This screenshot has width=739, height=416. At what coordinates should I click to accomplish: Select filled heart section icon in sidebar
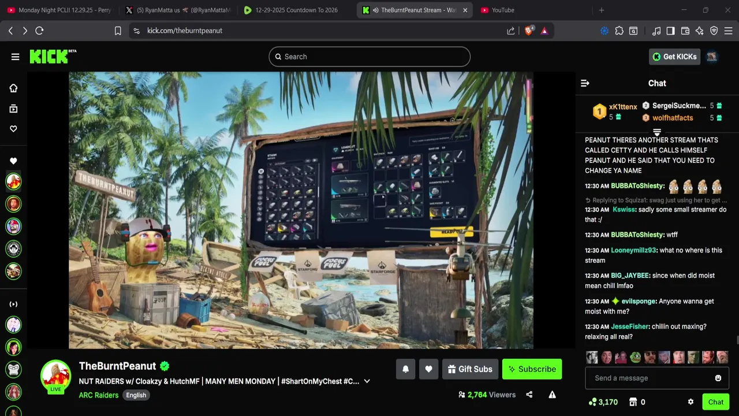pos(13,161)
